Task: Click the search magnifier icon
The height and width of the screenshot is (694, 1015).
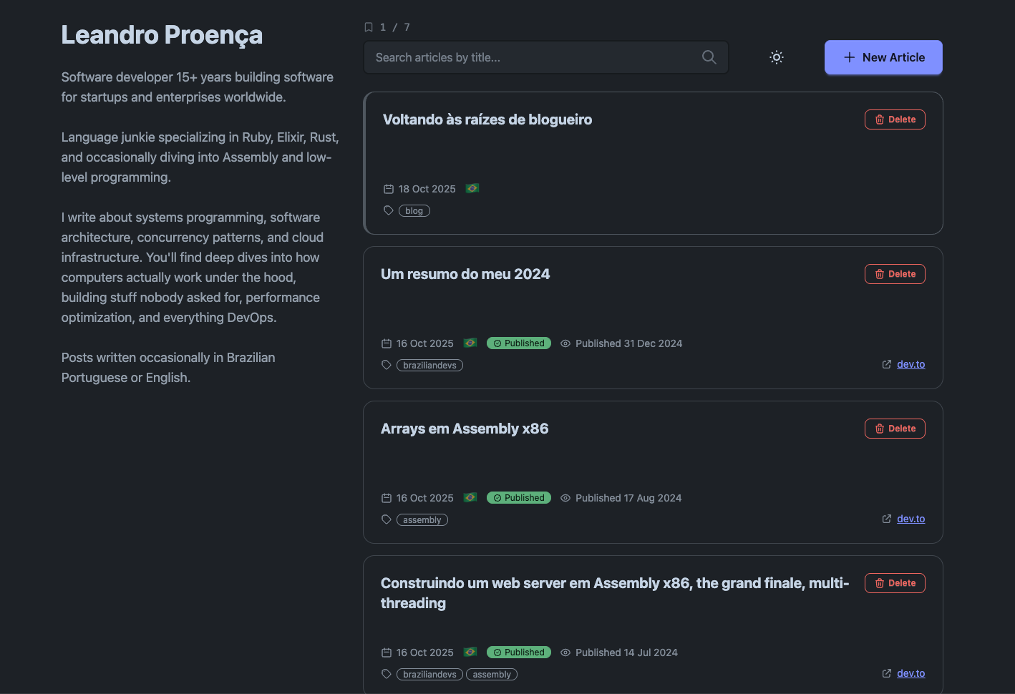Action: [709, 57]
